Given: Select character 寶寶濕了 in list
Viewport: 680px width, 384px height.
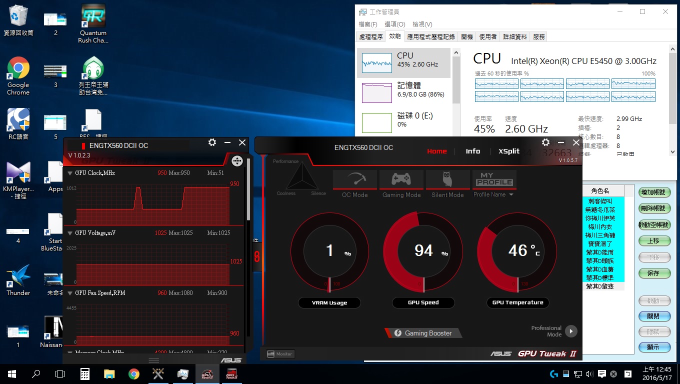Looking at the screenshot, I should [x=600, y=243].
